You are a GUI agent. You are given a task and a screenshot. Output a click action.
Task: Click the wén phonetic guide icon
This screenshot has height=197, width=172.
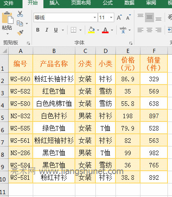coord(123,30)
